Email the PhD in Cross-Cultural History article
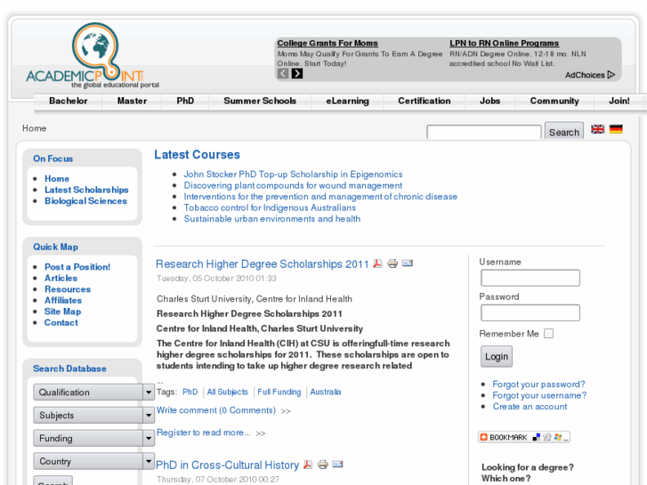The height and width of the screenshot is (485, 647). coord(337,464)
